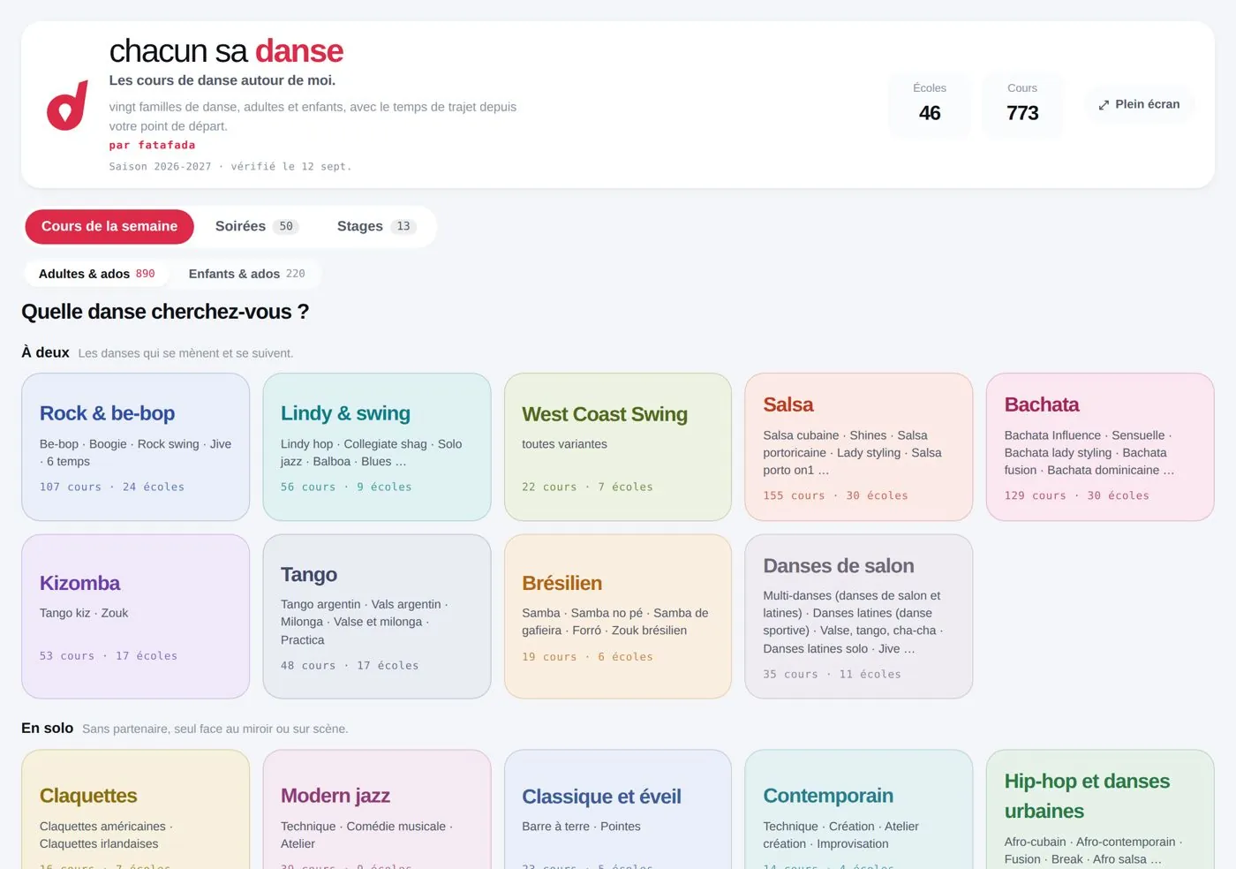Open the Lindy & swing card
The image size is (1236, 869).
click(x=377, y=447)
